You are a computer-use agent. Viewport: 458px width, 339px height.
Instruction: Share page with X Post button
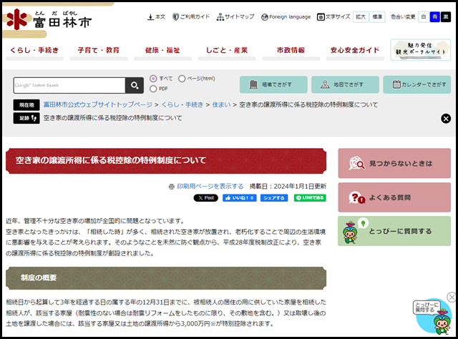(x=206, y=198)
